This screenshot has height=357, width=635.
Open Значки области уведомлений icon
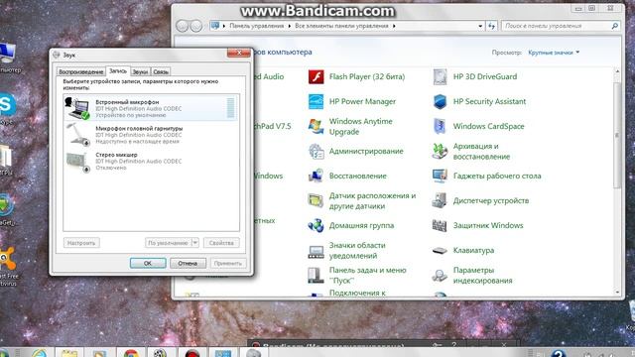click(x=316, y=251)
